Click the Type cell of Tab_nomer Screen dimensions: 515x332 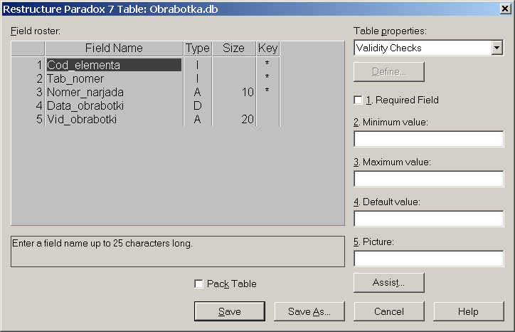click(198, 78)
